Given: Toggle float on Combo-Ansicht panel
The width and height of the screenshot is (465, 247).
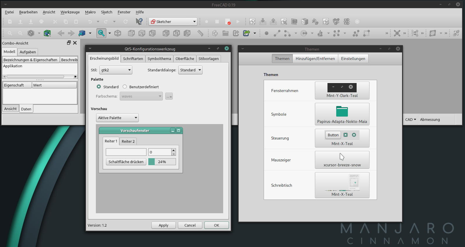Looking at the screenshot, I should [69, 43].
